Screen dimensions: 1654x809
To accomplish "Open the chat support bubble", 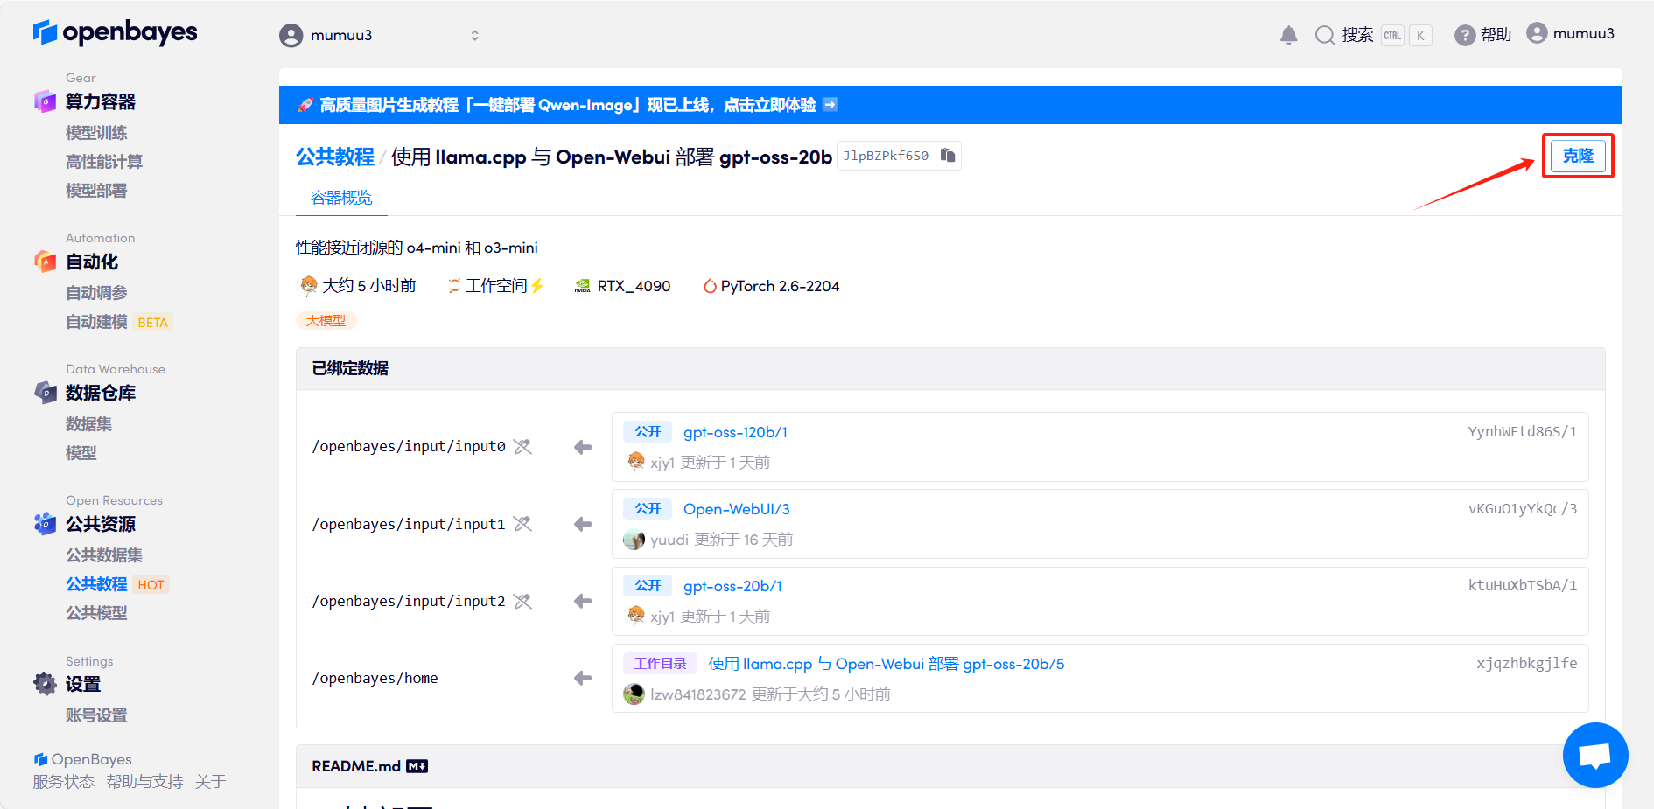I will [1594, 755].
